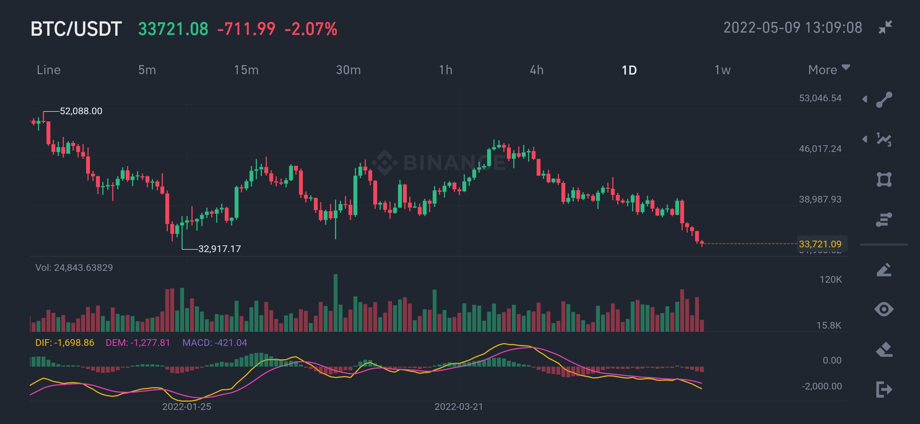Switch to the 4h interval
Screen dimensions: 920x424
(x=537, y=70)
